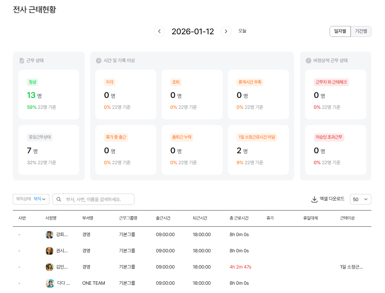Screen dimensions: 385x293
Task: Click the Excel download icon
Action: pos(315,199)
